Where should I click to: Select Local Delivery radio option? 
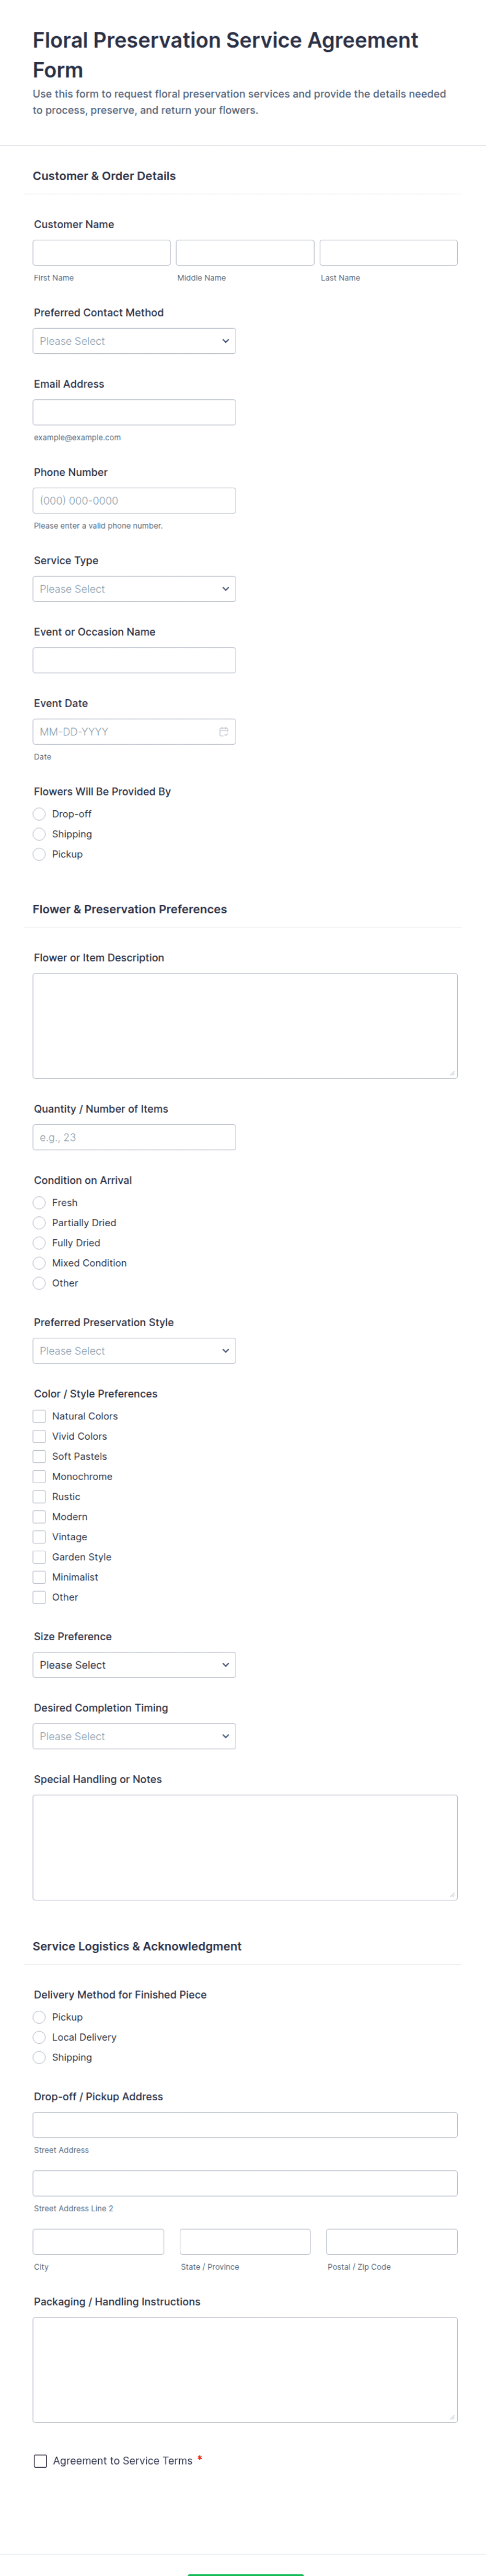click(x=40, y=2037)
